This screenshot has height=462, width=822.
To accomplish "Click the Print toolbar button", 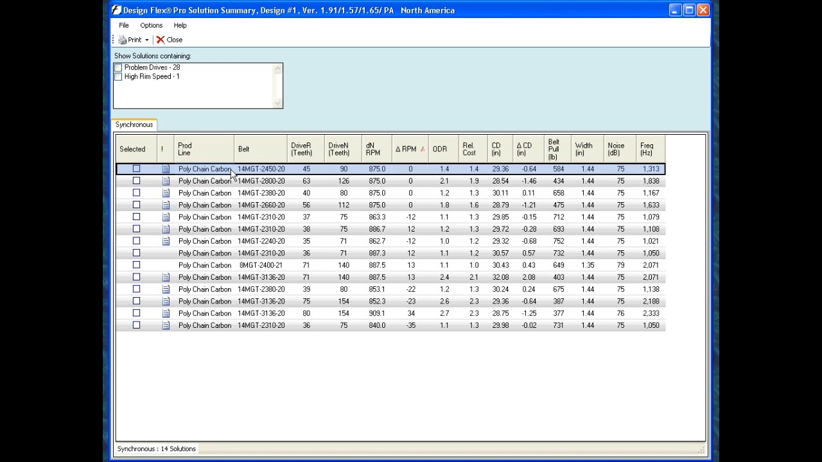I will 130,40.
